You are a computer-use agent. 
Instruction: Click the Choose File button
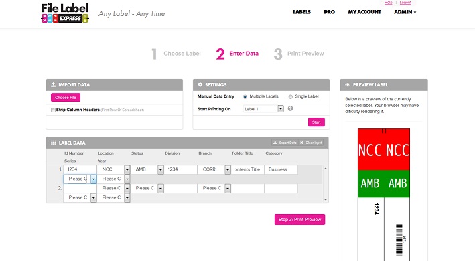[x=66, y=98]
